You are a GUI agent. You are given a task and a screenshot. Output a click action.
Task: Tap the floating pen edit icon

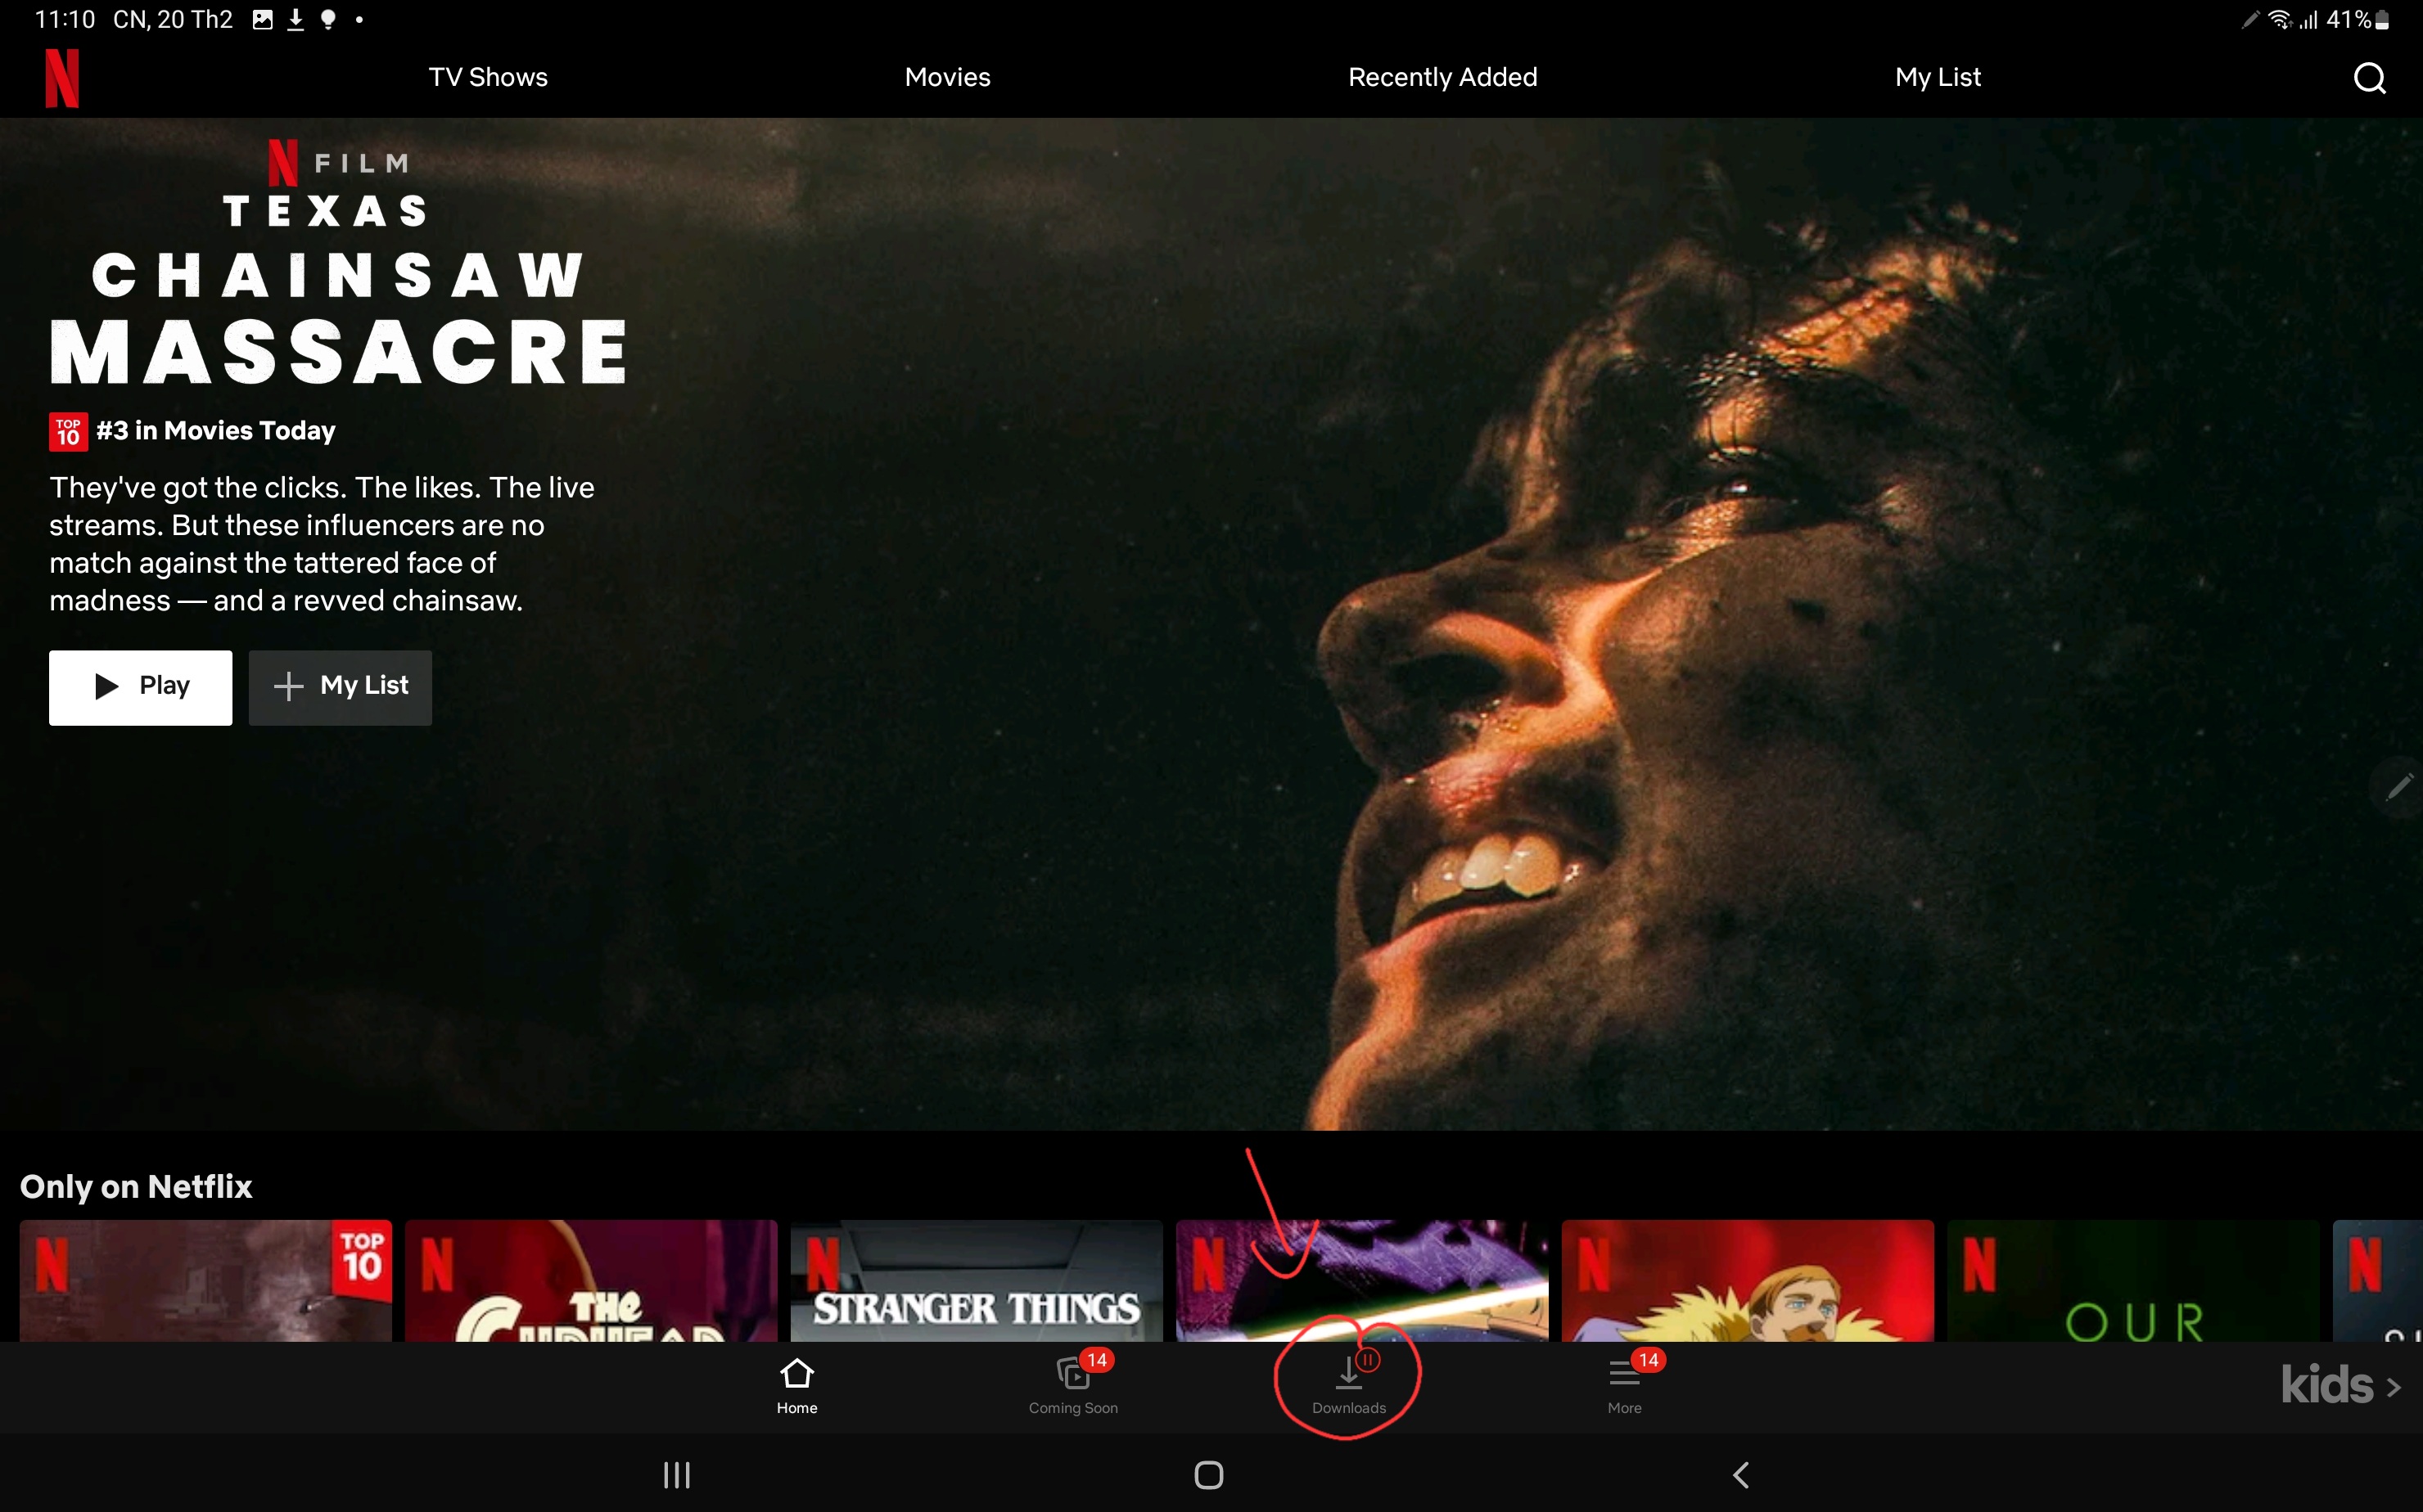(2399, 788)
